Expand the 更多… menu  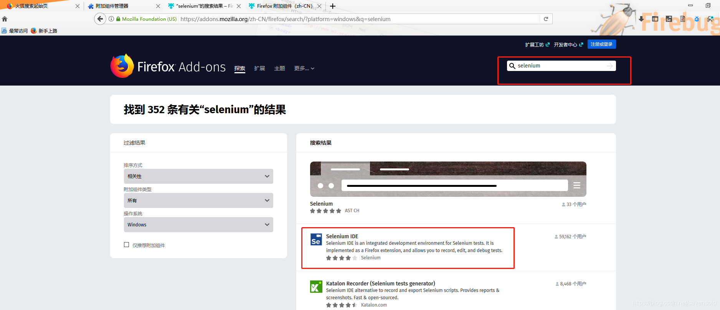click(304, 68)
